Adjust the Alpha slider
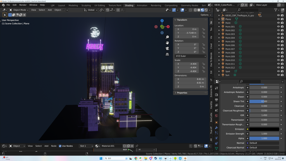Viewport: 286px width, 161px height. tap(264, 138)
